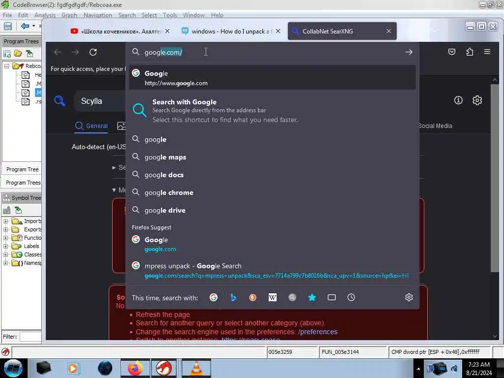Viewport: 504px width, 378px height.
Task: Click the Program Tree tab label
Action: tap(22, 169)
